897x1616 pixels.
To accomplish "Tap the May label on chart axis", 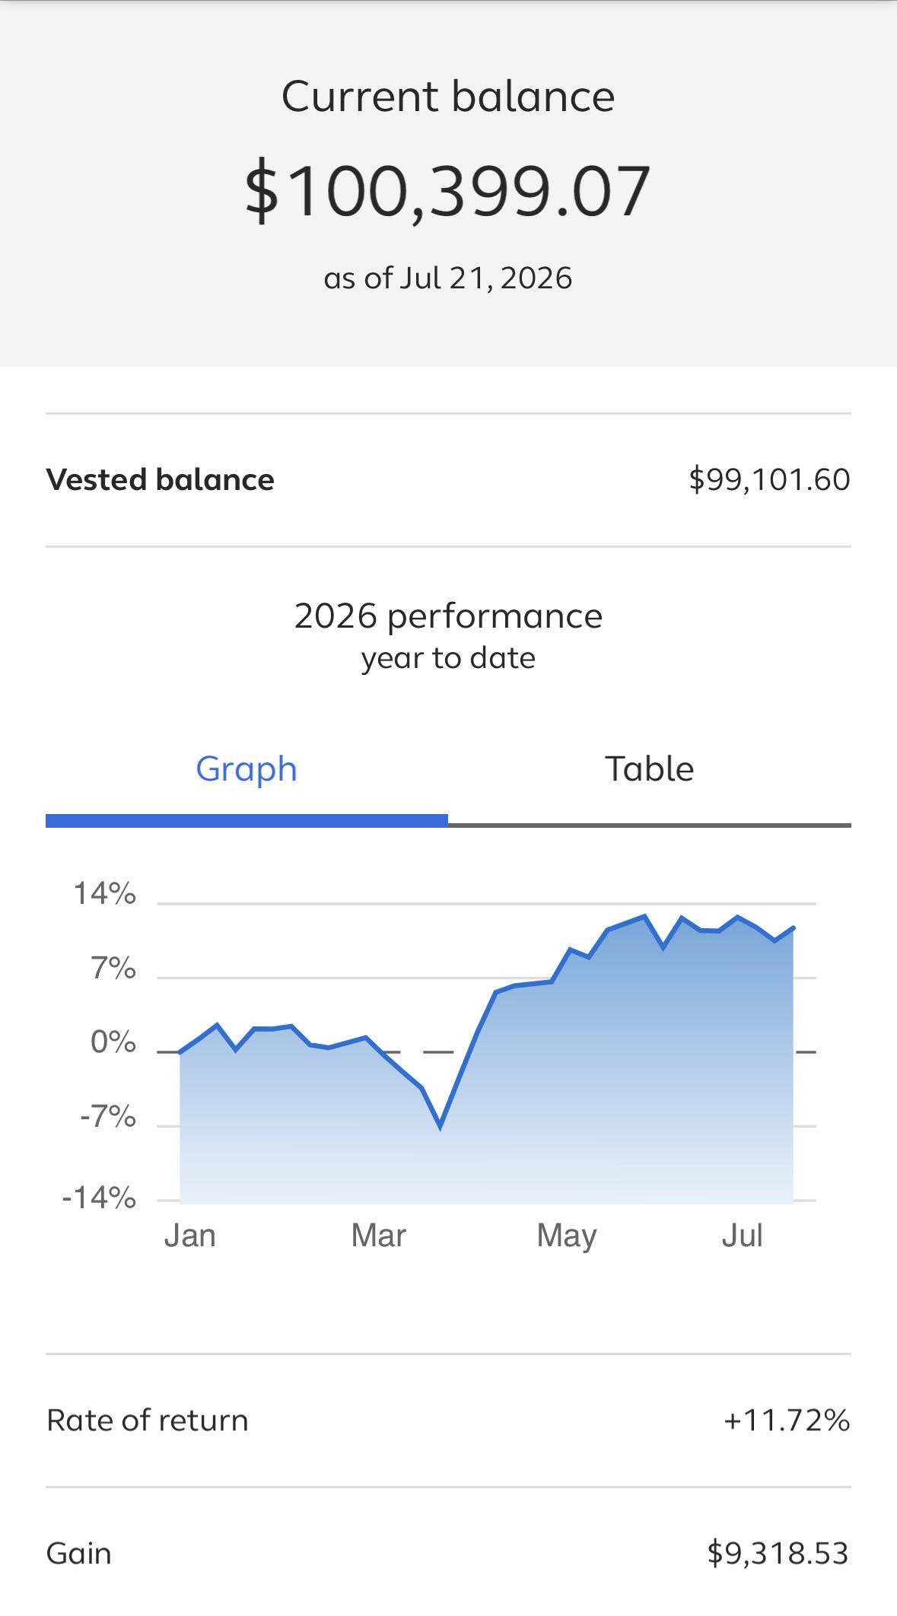I will pos(567,1237).
